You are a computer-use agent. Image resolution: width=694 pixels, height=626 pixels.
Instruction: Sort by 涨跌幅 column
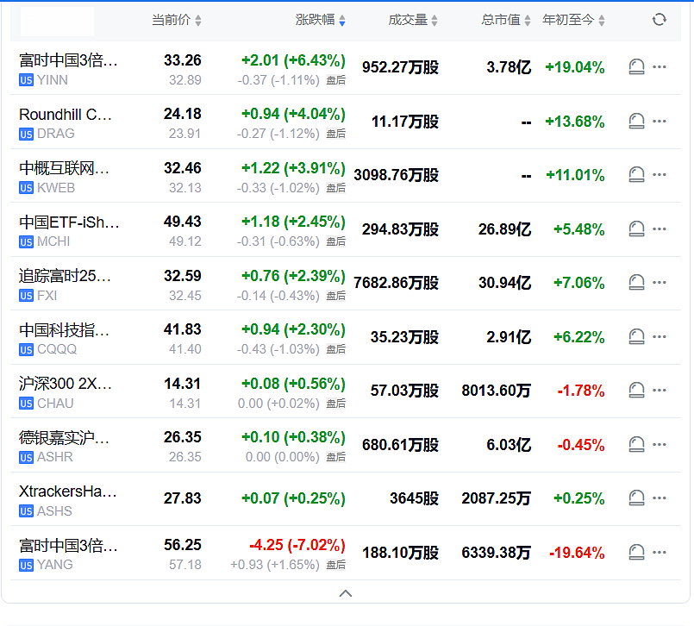click(321, 20)
